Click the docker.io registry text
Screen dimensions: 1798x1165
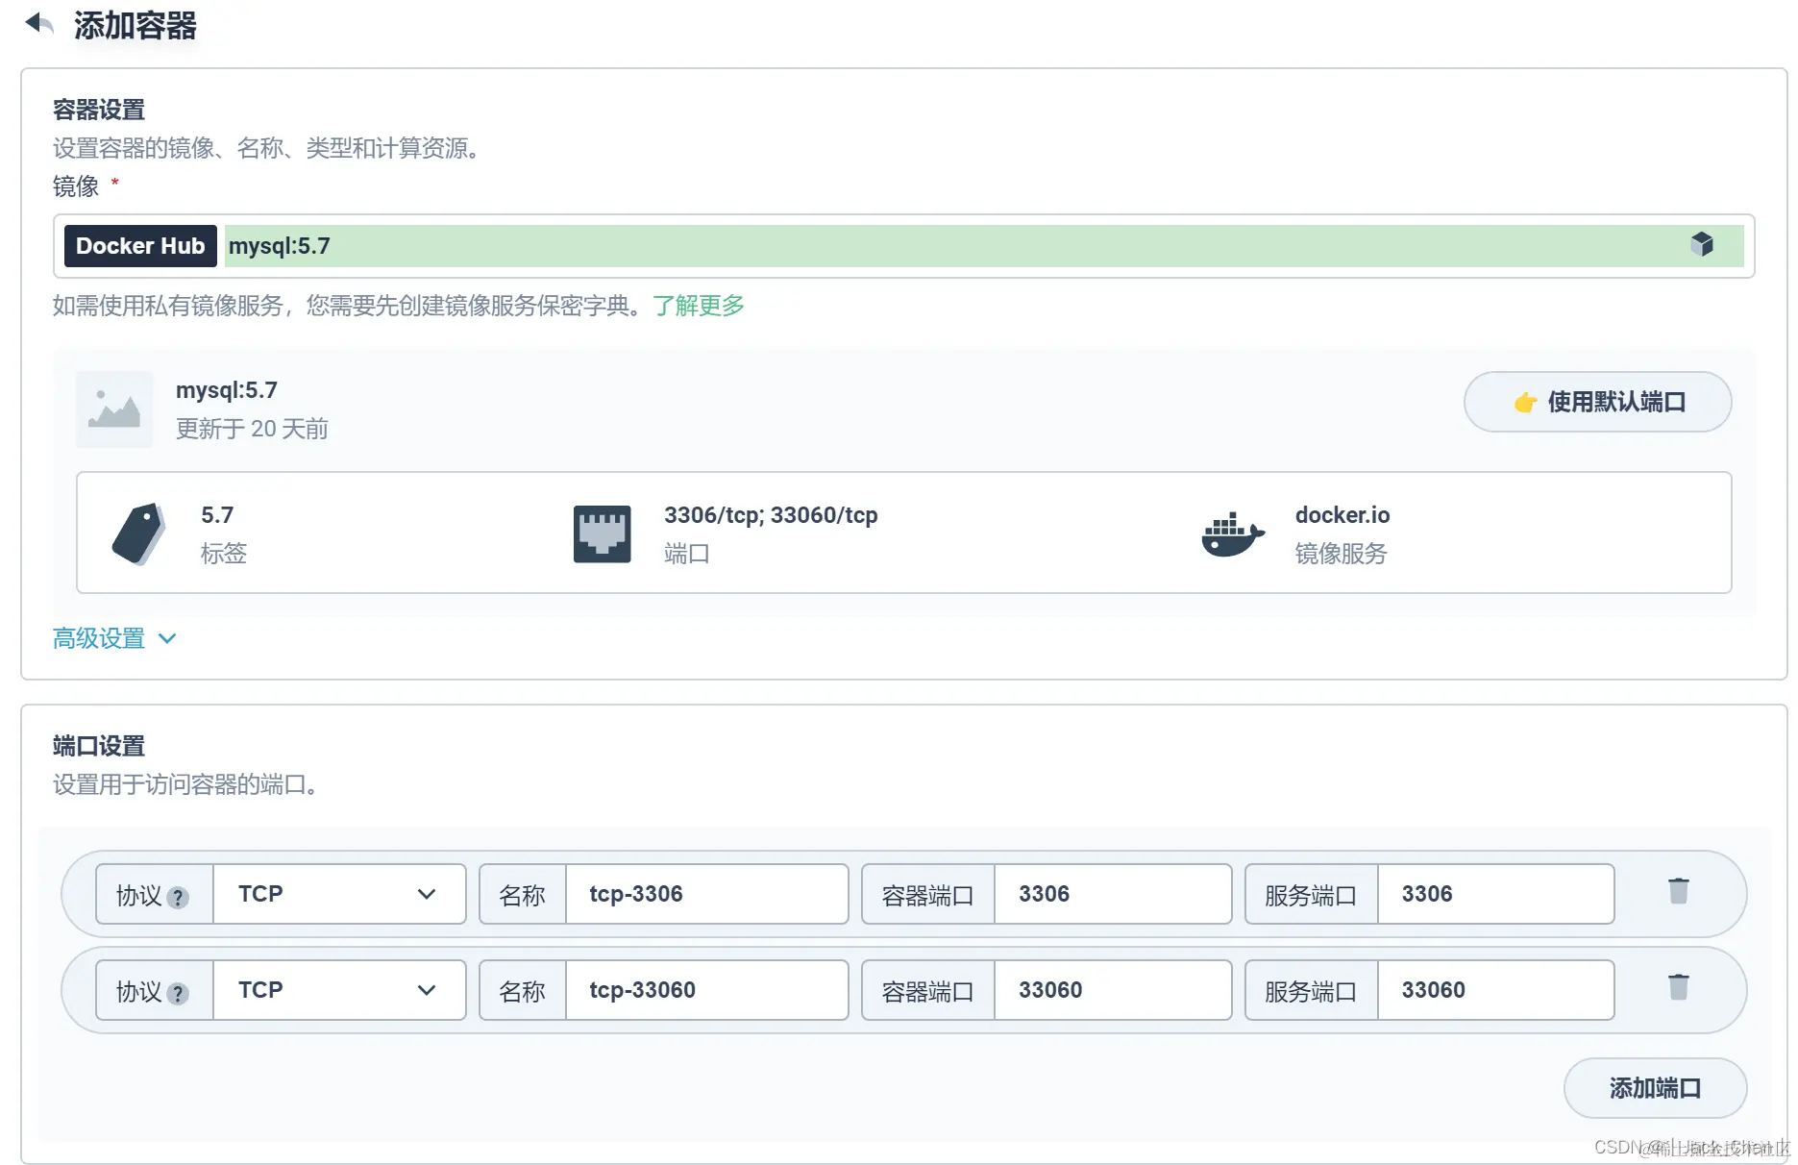(1342, 515)
